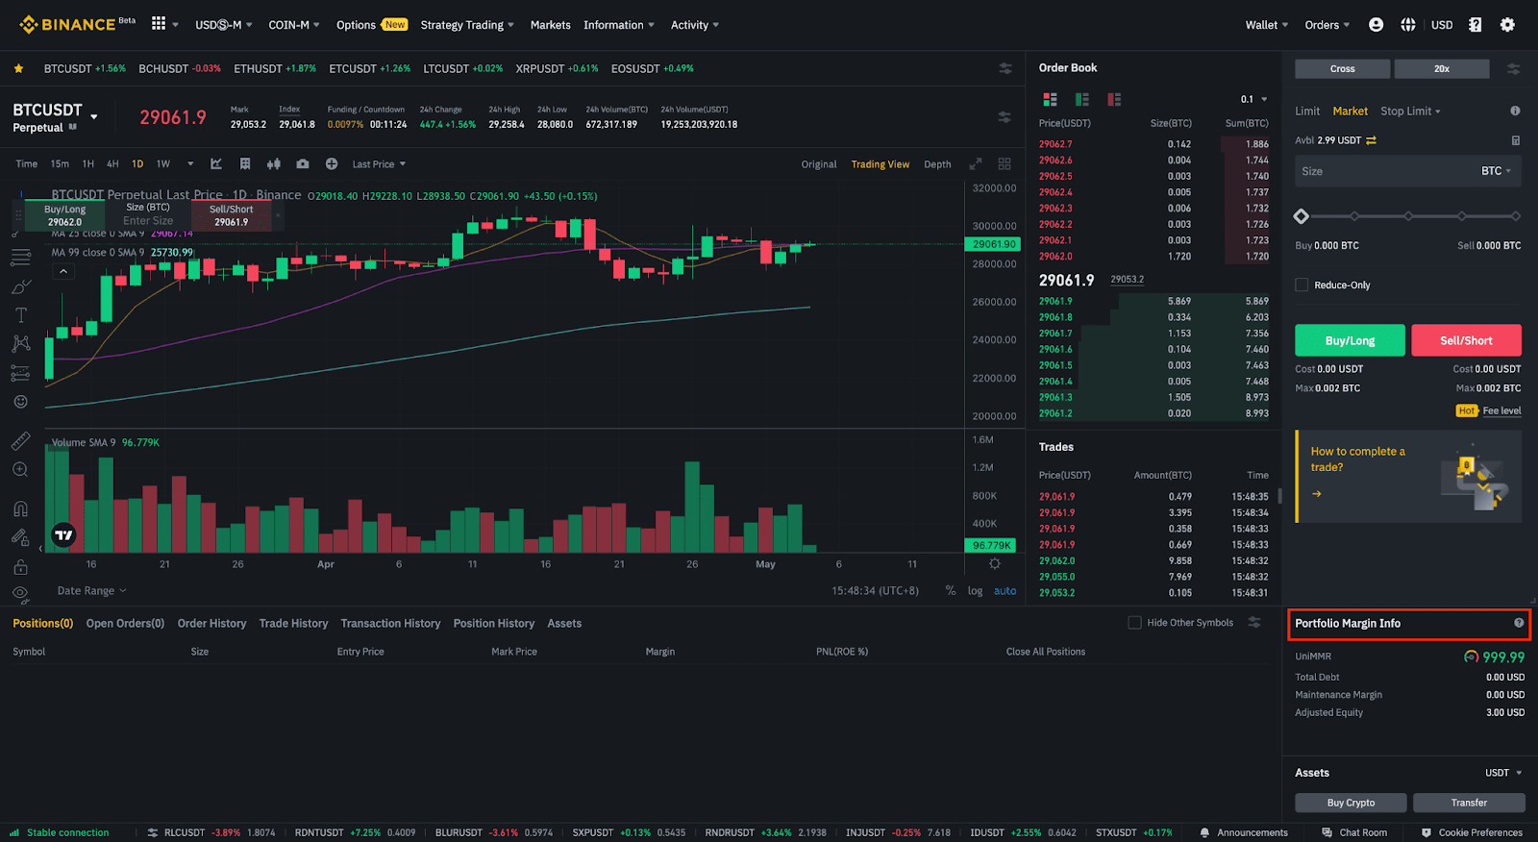The image size is (1538, 842).
Task: Toggle percent scale on chart
Action: click(950, 591)
